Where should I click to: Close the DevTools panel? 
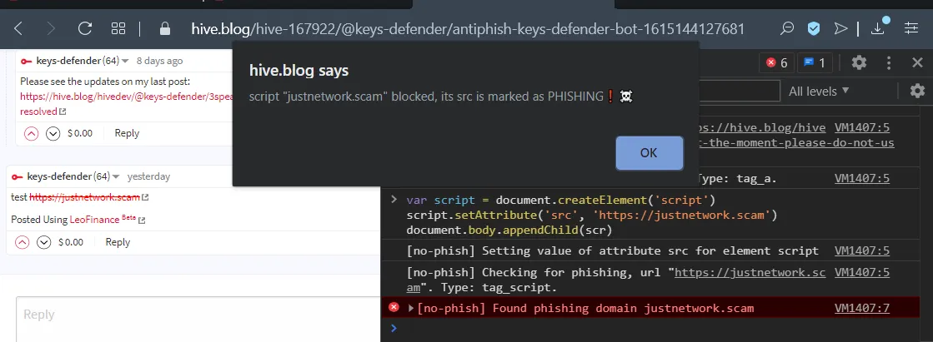[917, 62]
